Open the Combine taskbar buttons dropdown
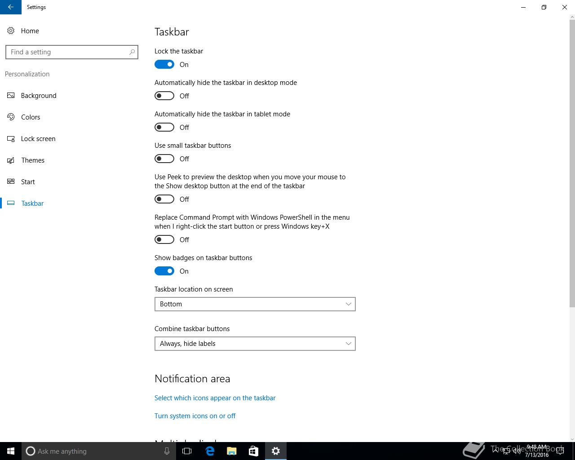Viewport: 575px width, 460px height. click(255, 344)
